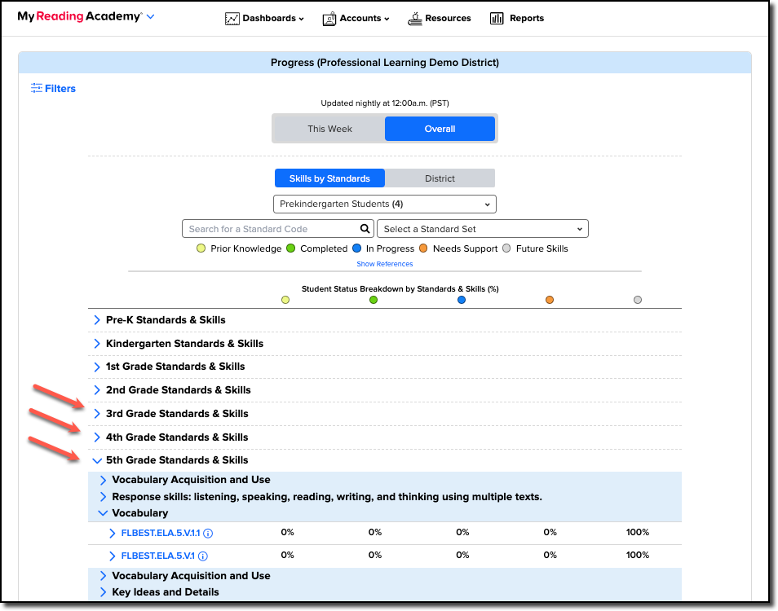Expand 3rd Grade Standards & Skills
The image size is (778, 611).
(x=97, y=414)
